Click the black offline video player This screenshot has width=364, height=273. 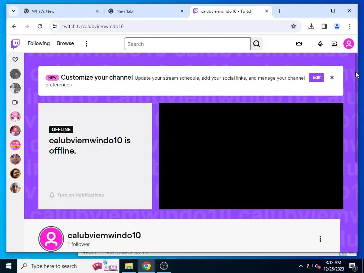click(x=251, y=156)
